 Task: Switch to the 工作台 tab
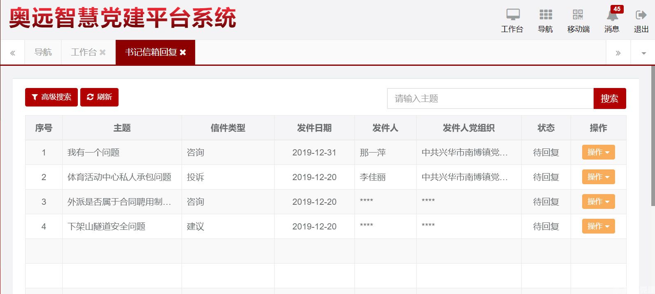coord(84,52)
